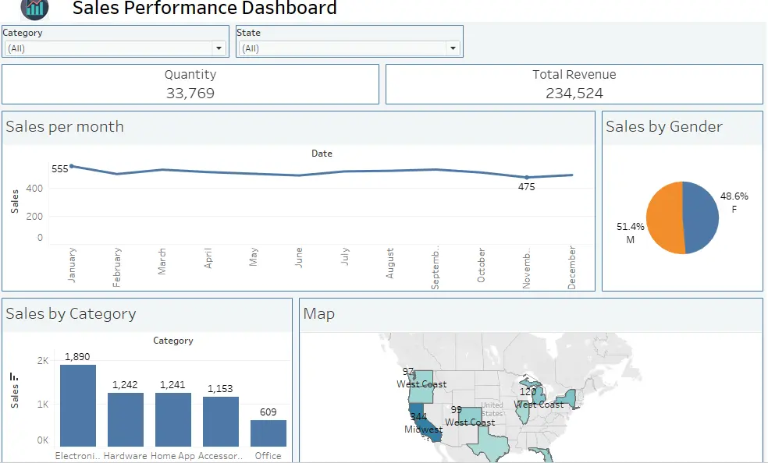This screenshot has height=463, width=768.
Task: Open the Category filter dropdown arrow
Action: point(219,48)
